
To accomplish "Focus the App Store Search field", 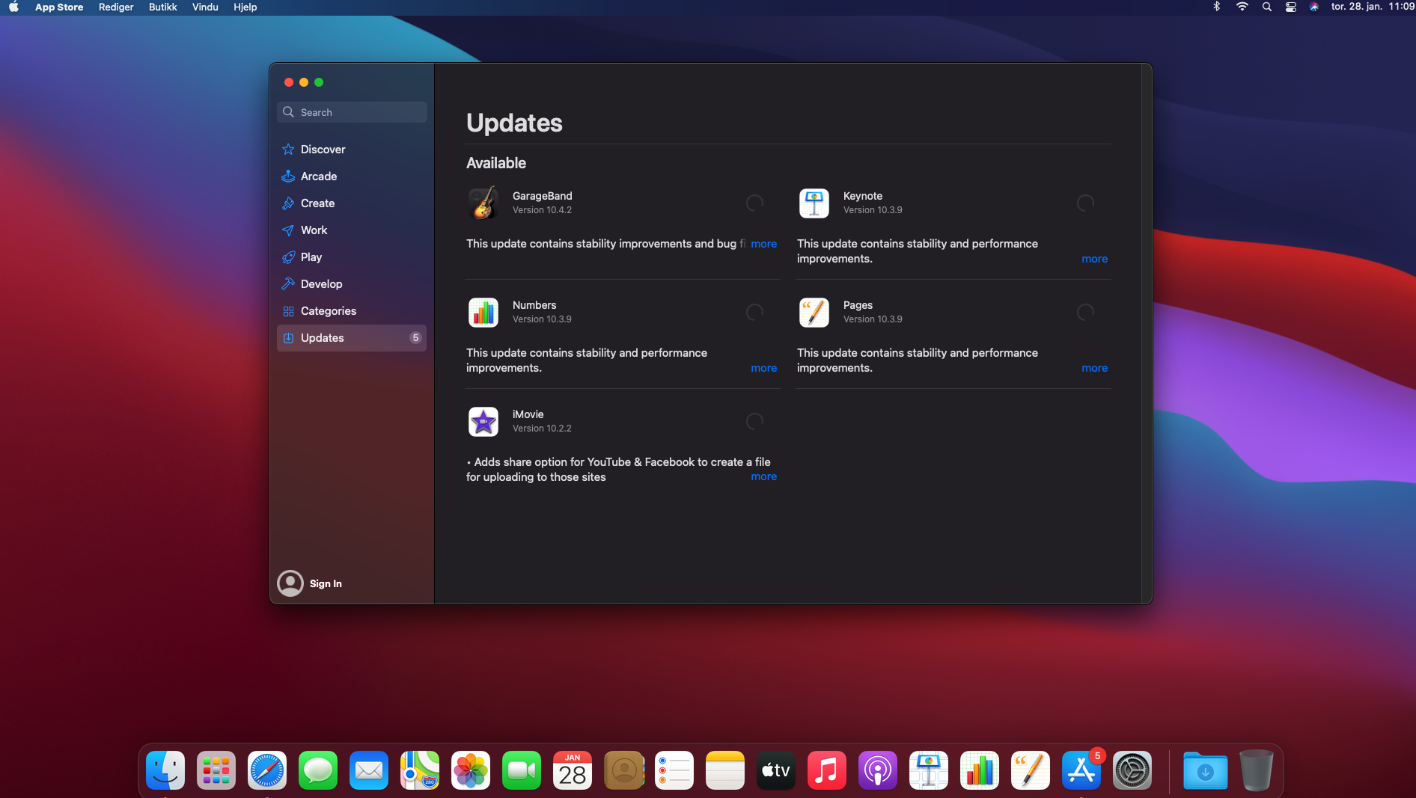I will [352, 112].
